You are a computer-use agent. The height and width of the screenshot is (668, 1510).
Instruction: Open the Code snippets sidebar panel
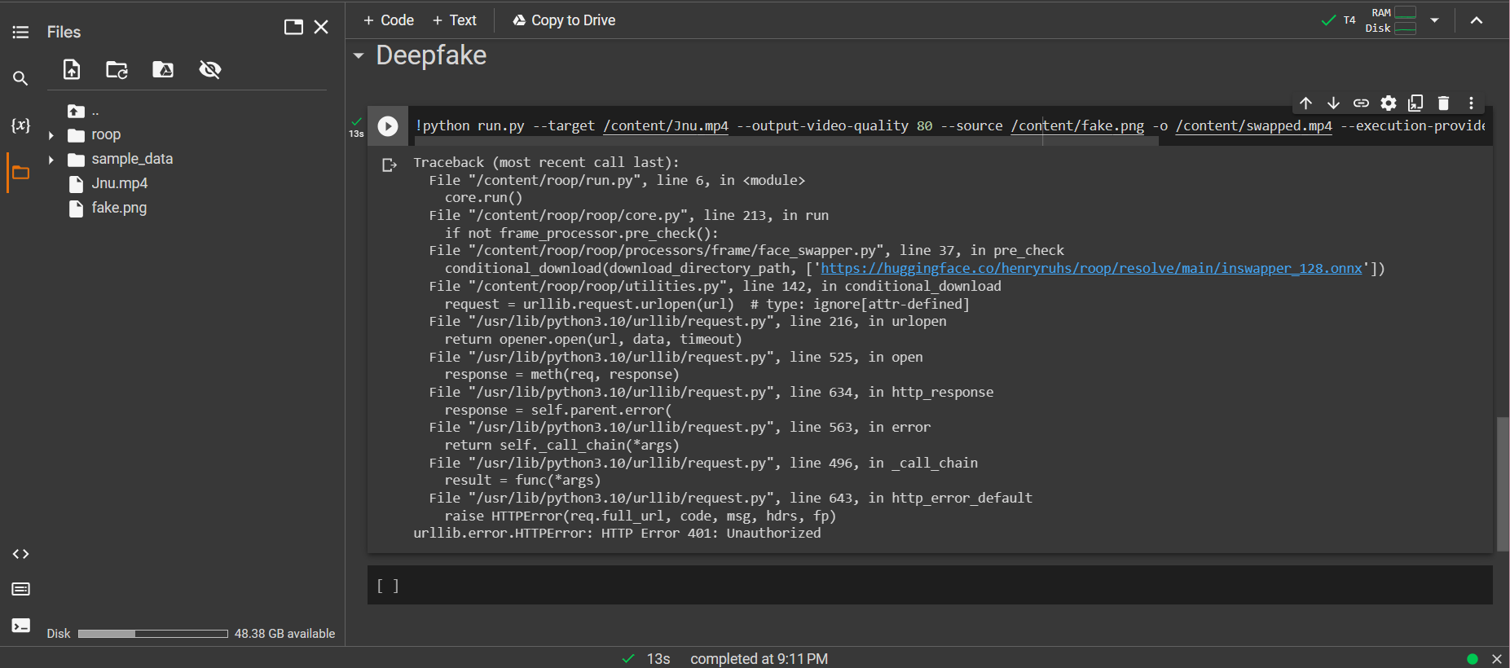(x=20, y=554)
